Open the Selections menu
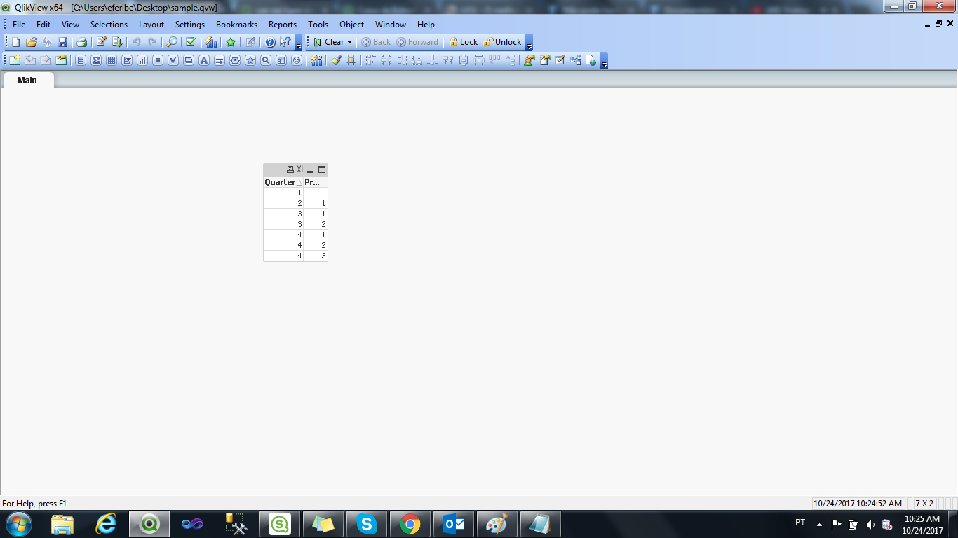The height and width of the screenshot is (538, 958). point(109,25)
